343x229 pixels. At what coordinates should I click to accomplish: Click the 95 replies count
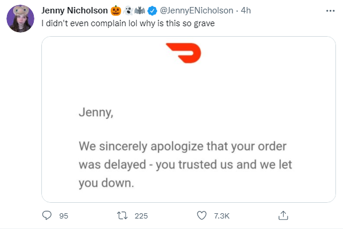pos(63,216)
